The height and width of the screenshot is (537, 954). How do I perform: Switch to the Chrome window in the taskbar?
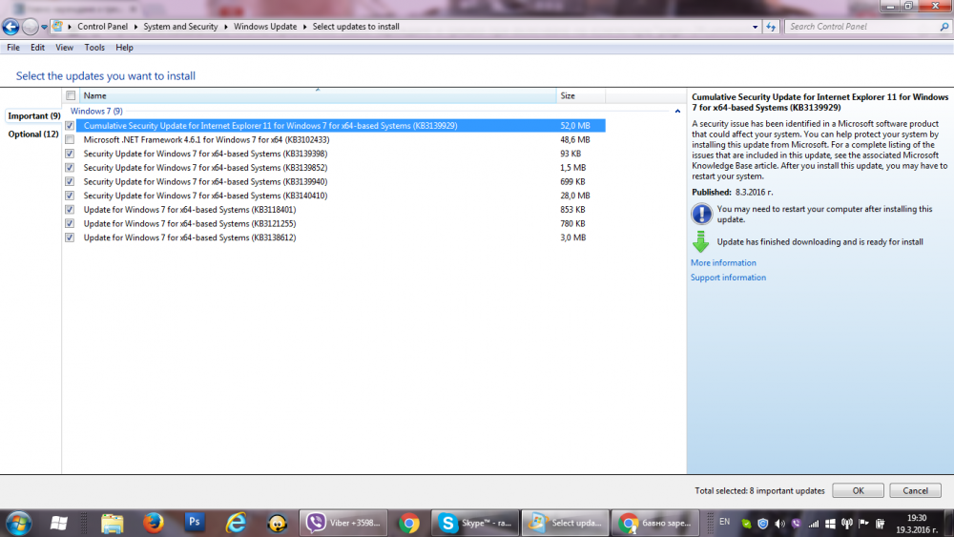click(x=655, y=523)
